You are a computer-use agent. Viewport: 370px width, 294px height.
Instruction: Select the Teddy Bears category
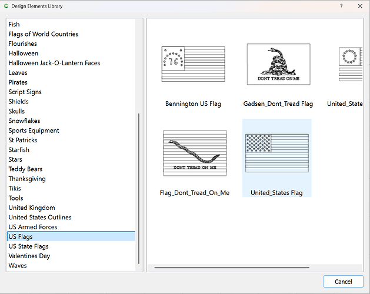click(26, 169)
